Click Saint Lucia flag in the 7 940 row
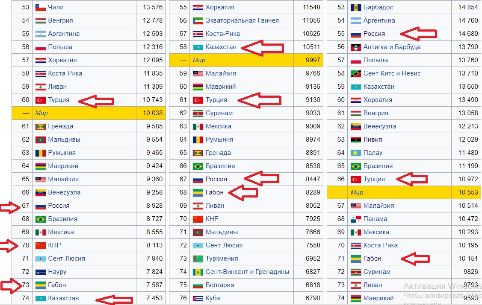Viewport: 482px width, 305px height. click(x=41, y=259)
